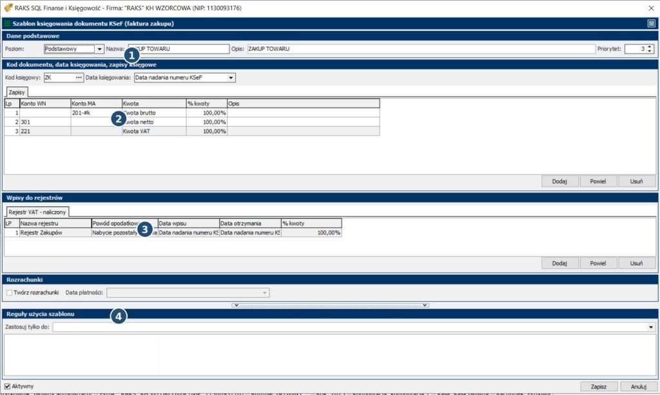Save the template with Zapisz

click(599, 387)
